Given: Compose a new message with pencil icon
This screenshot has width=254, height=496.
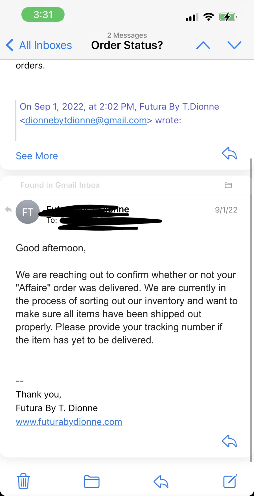Looking at the screenshot, I should [x=230, y=481].
